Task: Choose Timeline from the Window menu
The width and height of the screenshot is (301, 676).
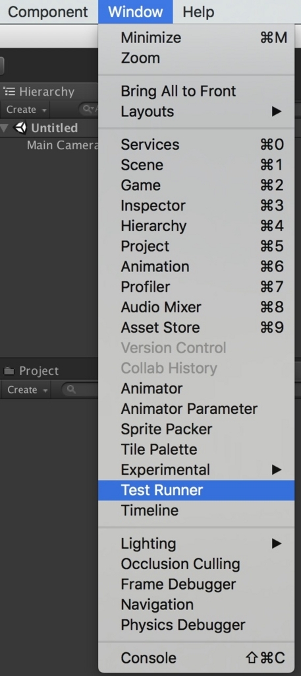Action: [196, 510]
